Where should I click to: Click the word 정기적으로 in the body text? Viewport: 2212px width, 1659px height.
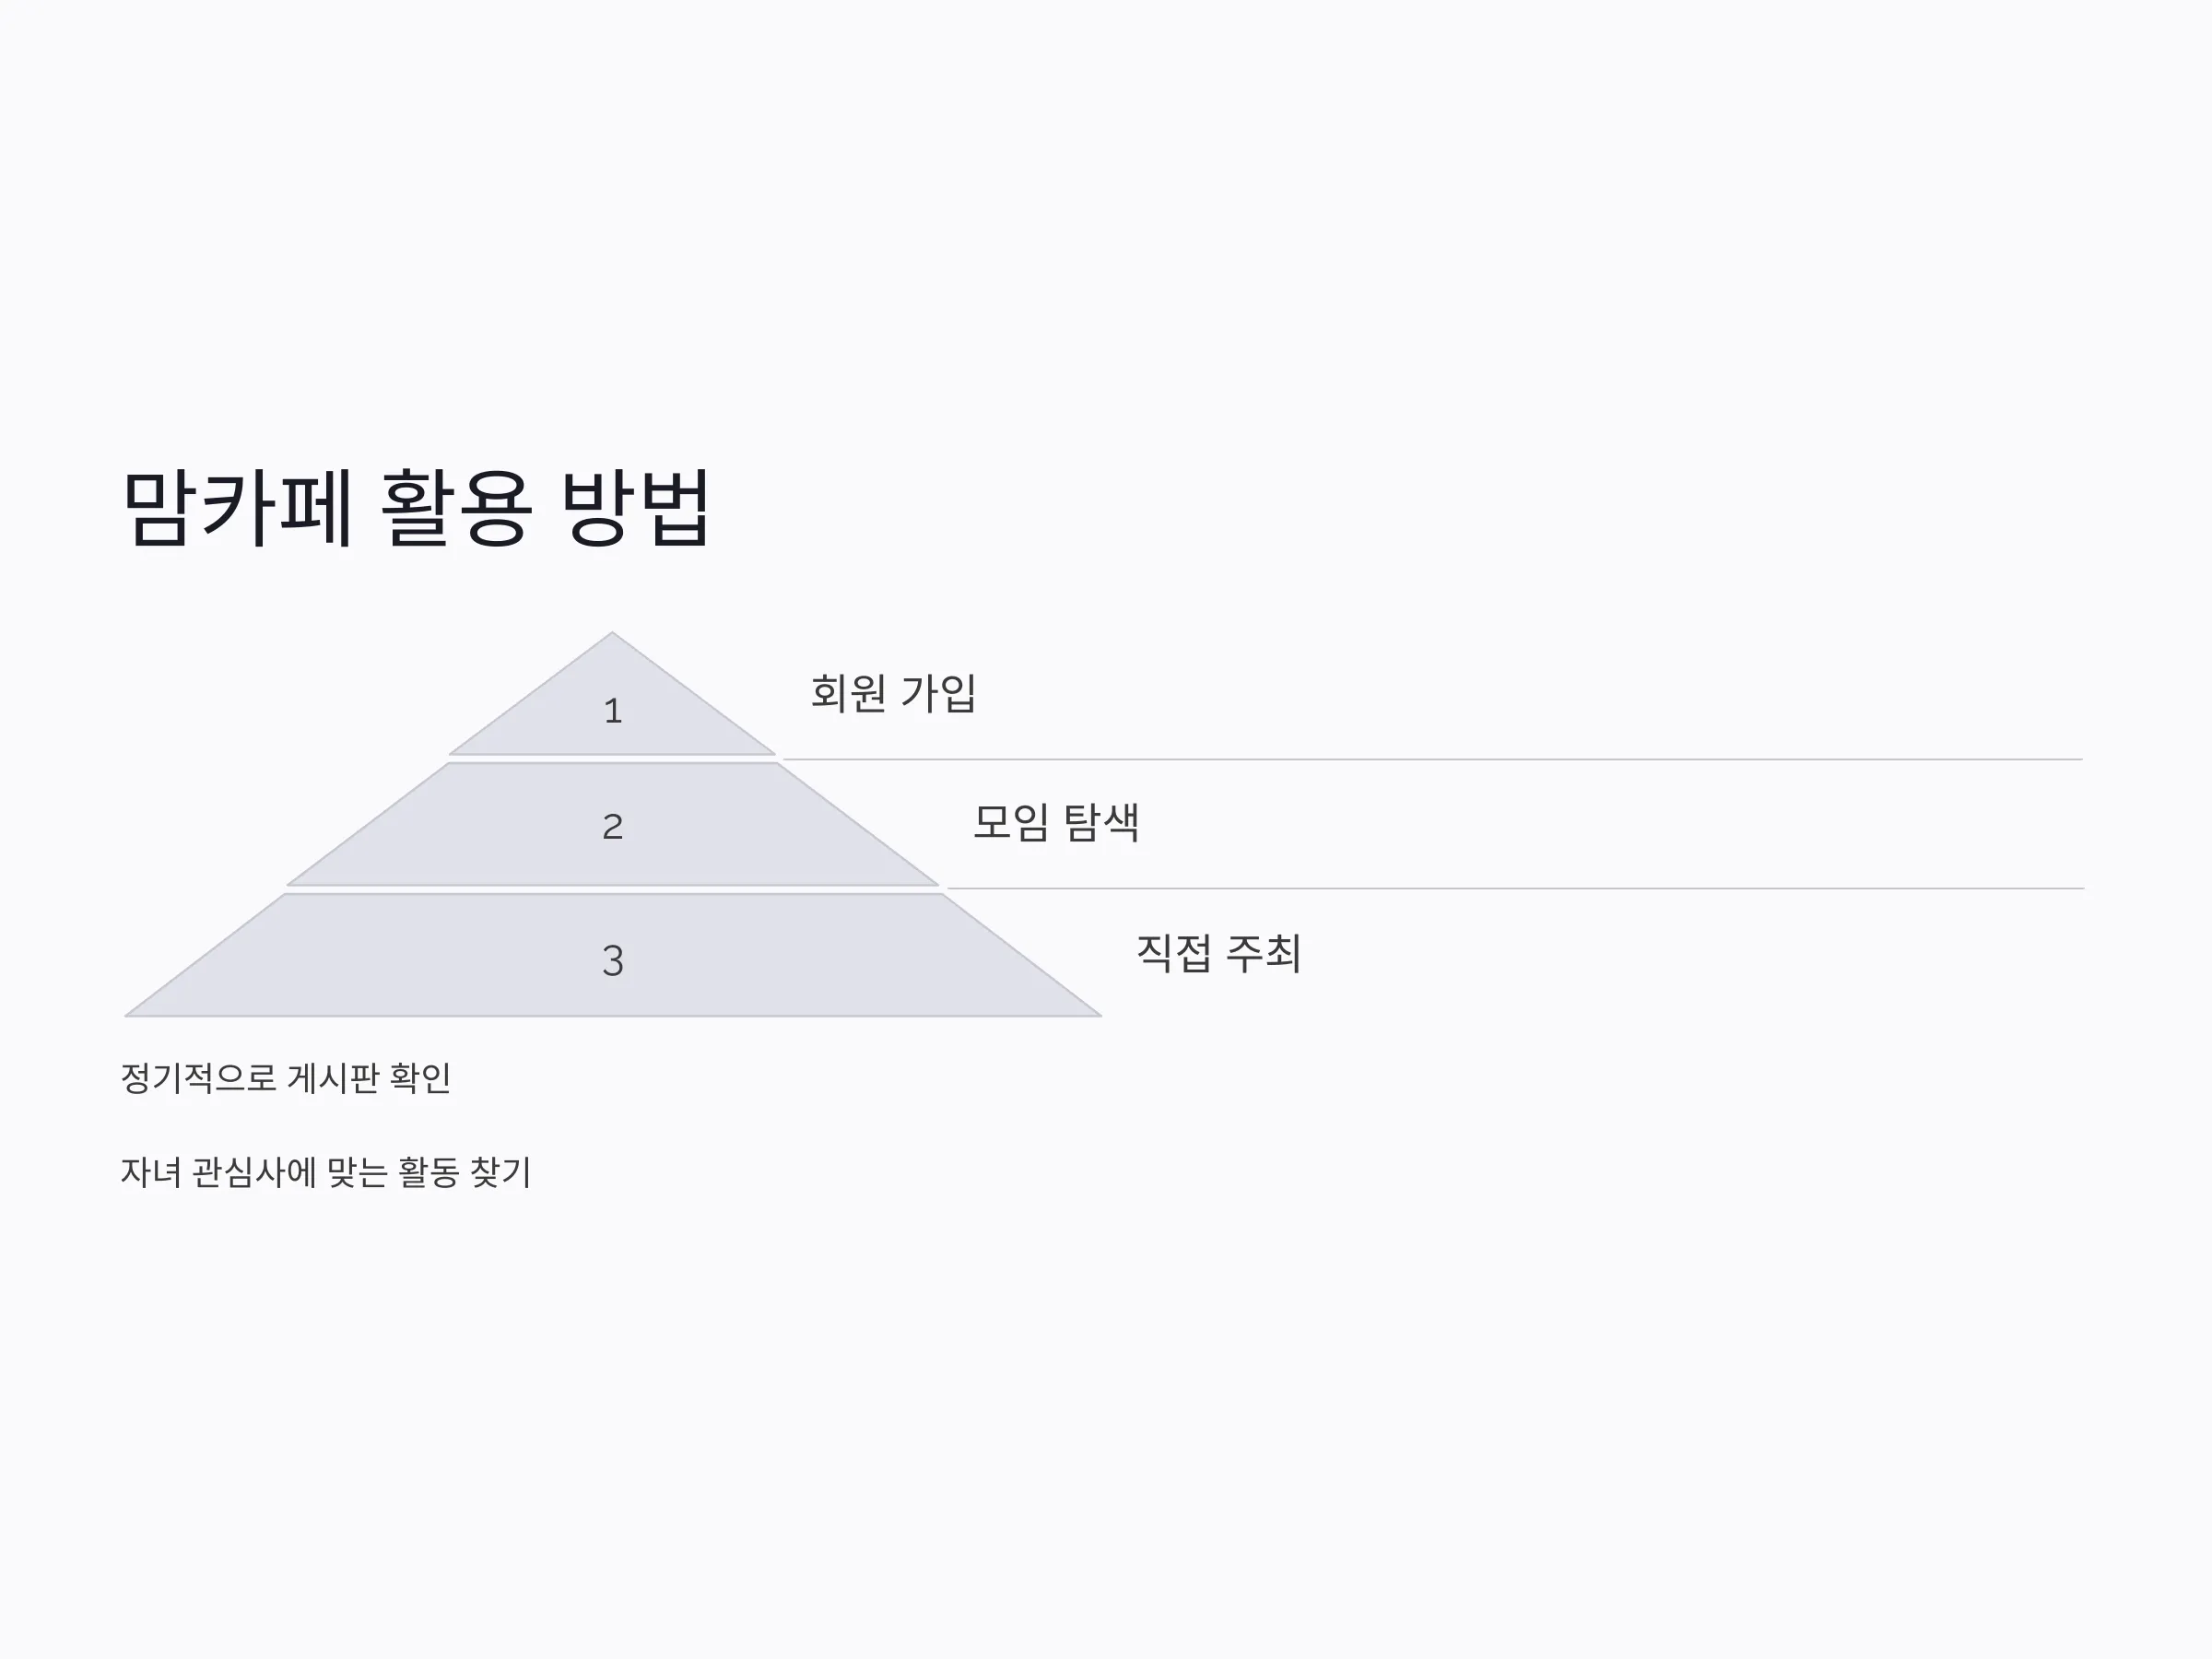click(x=198, y=1078)
